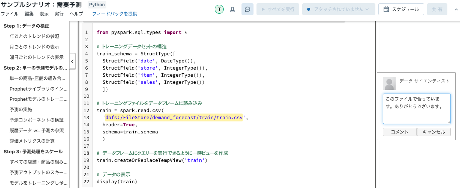
Task: Open the ファイル menu
Action: (x=10, y=14)
